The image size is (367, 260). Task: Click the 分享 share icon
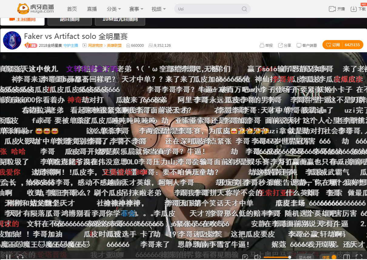point(281,45)
